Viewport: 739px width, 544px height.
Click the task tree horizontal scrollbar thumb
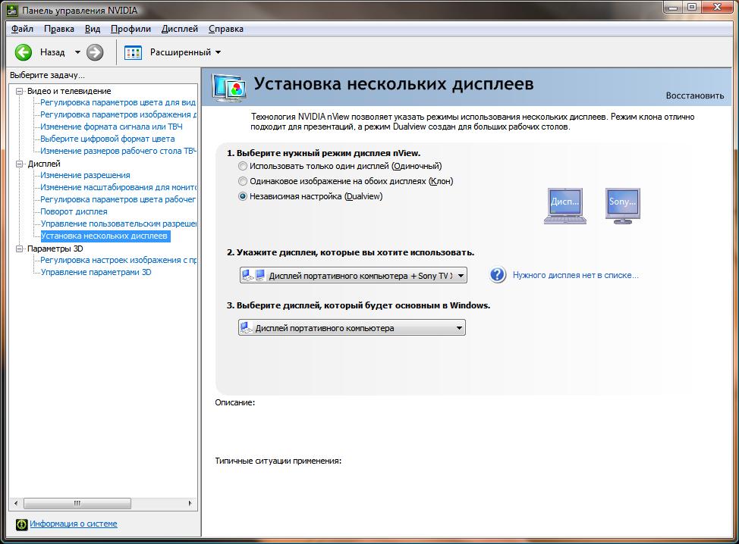(x=77, y=504)
